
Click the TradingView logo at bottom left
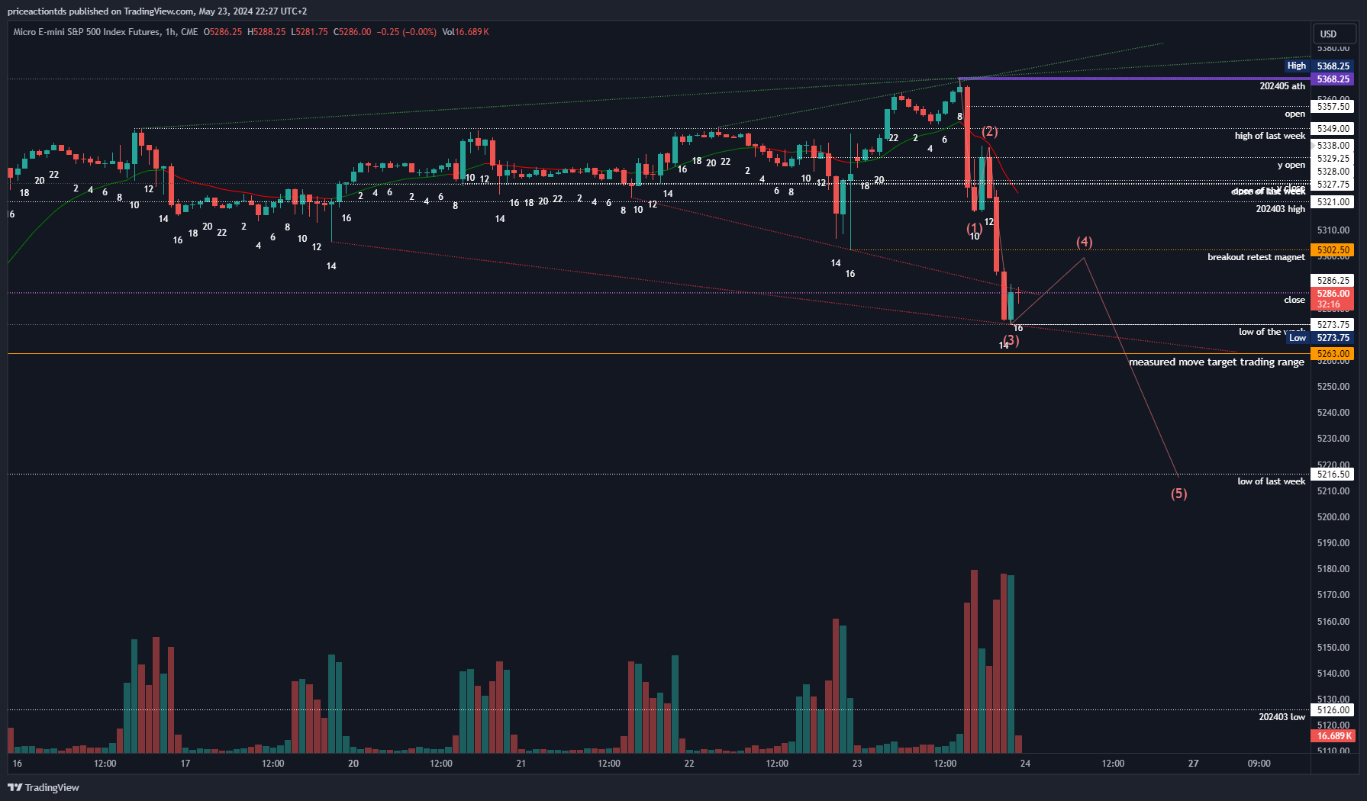pyautogui.click(x=44, y=787)
